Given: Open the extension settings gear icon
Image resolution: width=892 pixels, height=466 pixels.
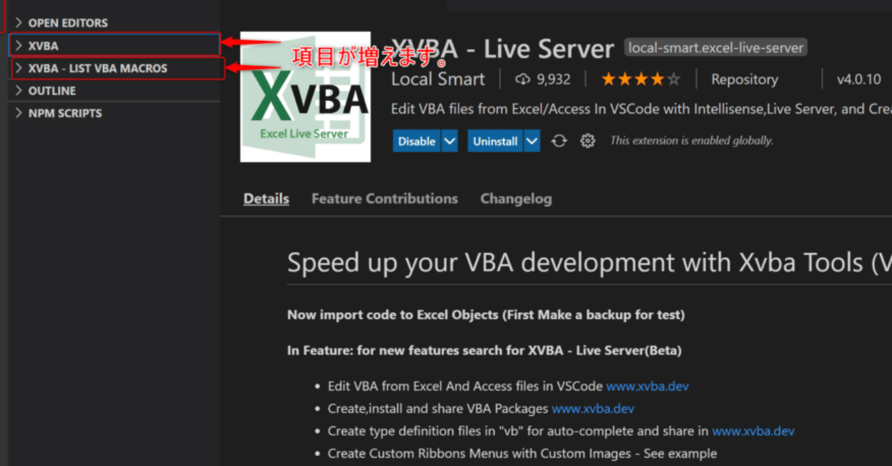Looking at the screenshot, I should (588, 141).
